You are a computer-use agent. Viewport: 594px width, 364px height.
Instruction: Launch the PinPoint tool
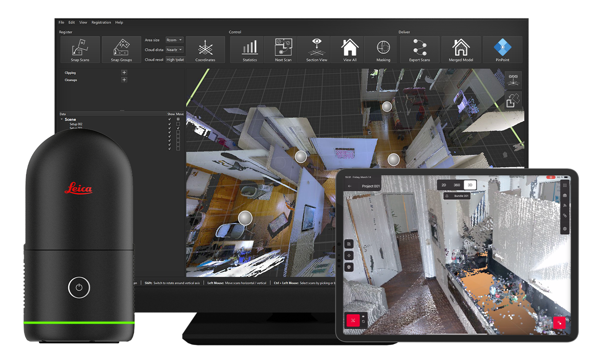point(502,50)
